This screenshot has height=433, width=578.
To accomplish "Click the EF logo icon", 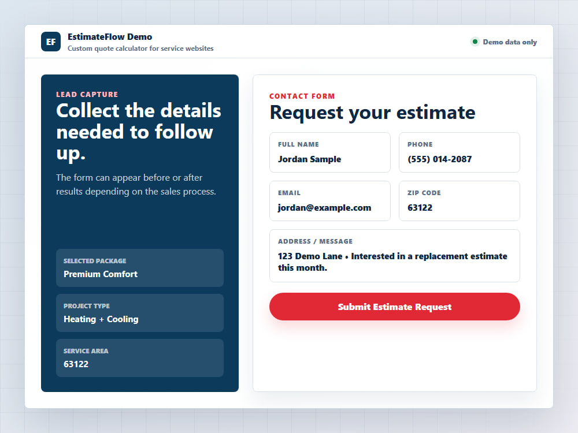I will 51,42.
